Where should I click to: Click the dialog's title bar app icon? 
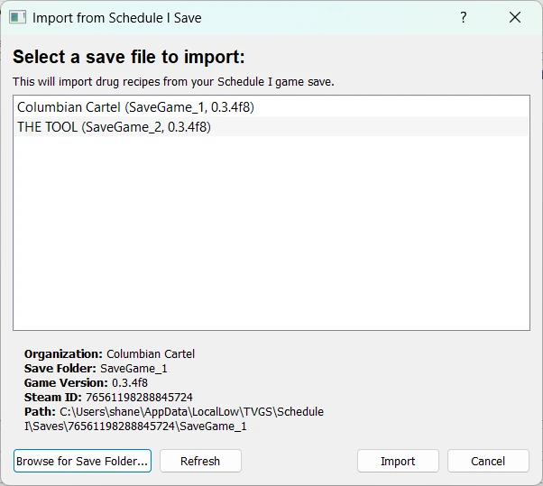pos(17,17)
